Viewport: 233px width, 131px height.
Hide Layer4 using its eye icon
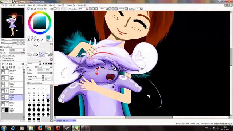click(3, 83)
